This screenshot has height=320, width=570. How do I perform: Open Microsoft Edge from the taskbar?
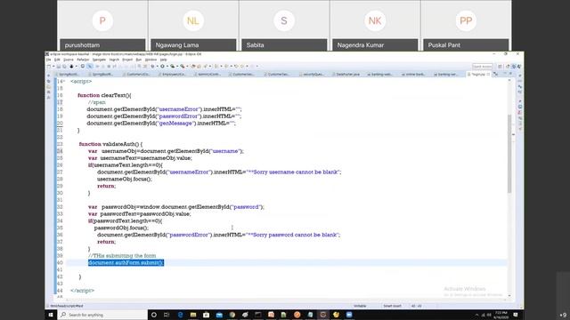(x=180, y=315)
